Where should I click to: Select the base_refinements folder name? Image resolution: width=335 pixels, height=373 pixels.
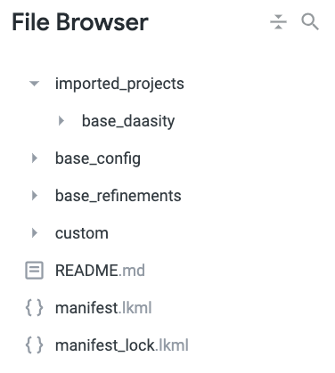click(118, 196)
